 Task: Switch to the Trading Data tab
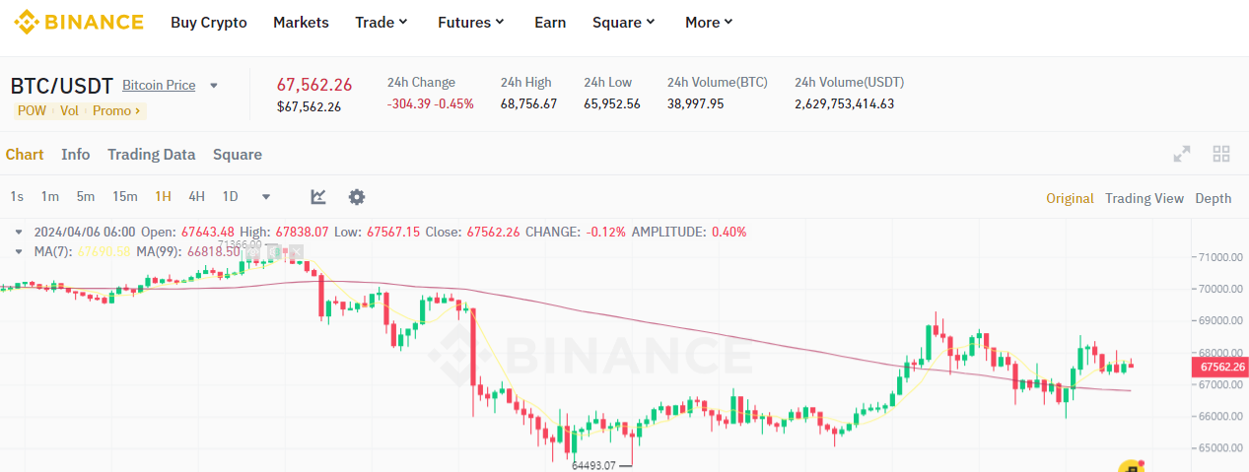[x=151, y=154]
